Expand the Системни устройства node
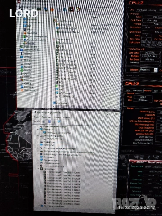The width and height of the screenshot is (162, 216). tap(39, 206)
